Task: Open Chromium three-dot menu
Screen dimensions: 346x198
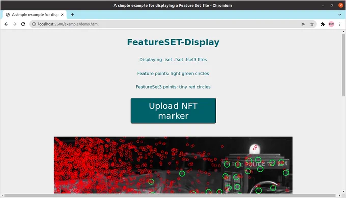Action: tap(340, 24)
